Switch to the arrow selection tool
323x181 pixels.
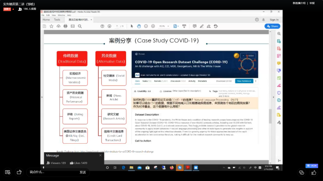pyautogui.click(x=132, y=26)
